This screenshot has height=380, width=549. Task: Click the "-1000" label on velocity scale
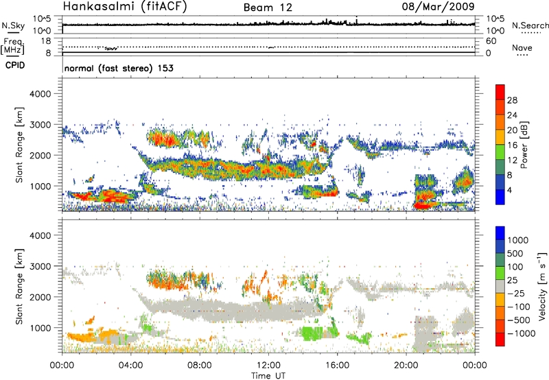[522, 333]
